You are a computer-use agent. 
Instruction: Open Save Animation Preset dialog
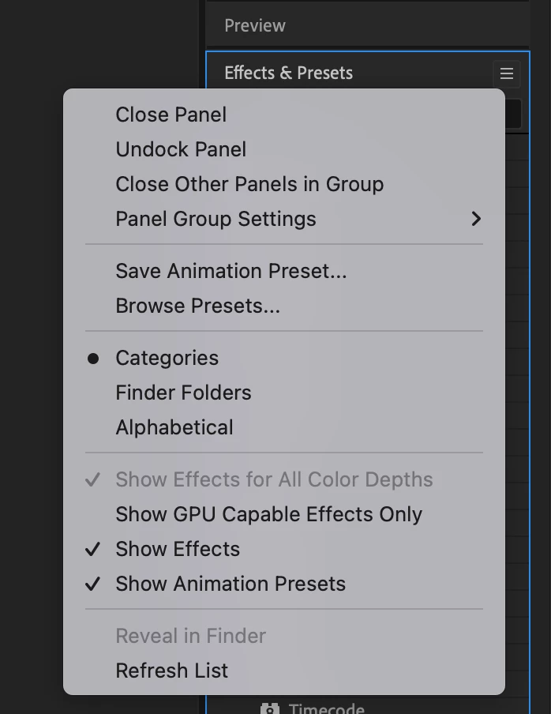point(231,271)
